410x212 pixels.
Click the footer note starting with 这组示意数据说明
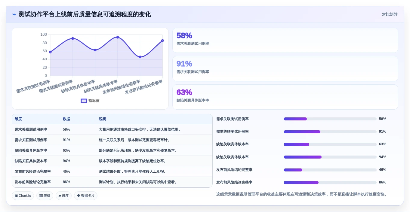(302, 194)
